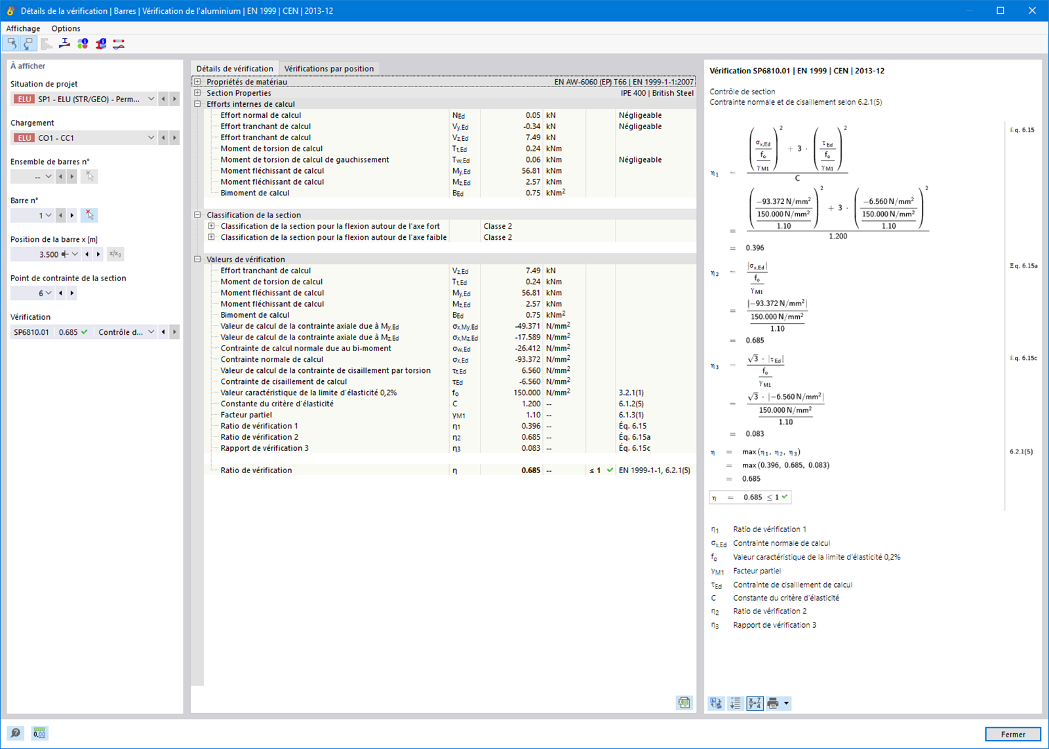
Task: Step to next Position de la barre value
Action: (98, 254)
